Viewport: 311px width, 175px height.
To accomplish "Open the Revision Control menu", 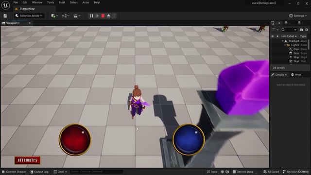I will point(295,172).
